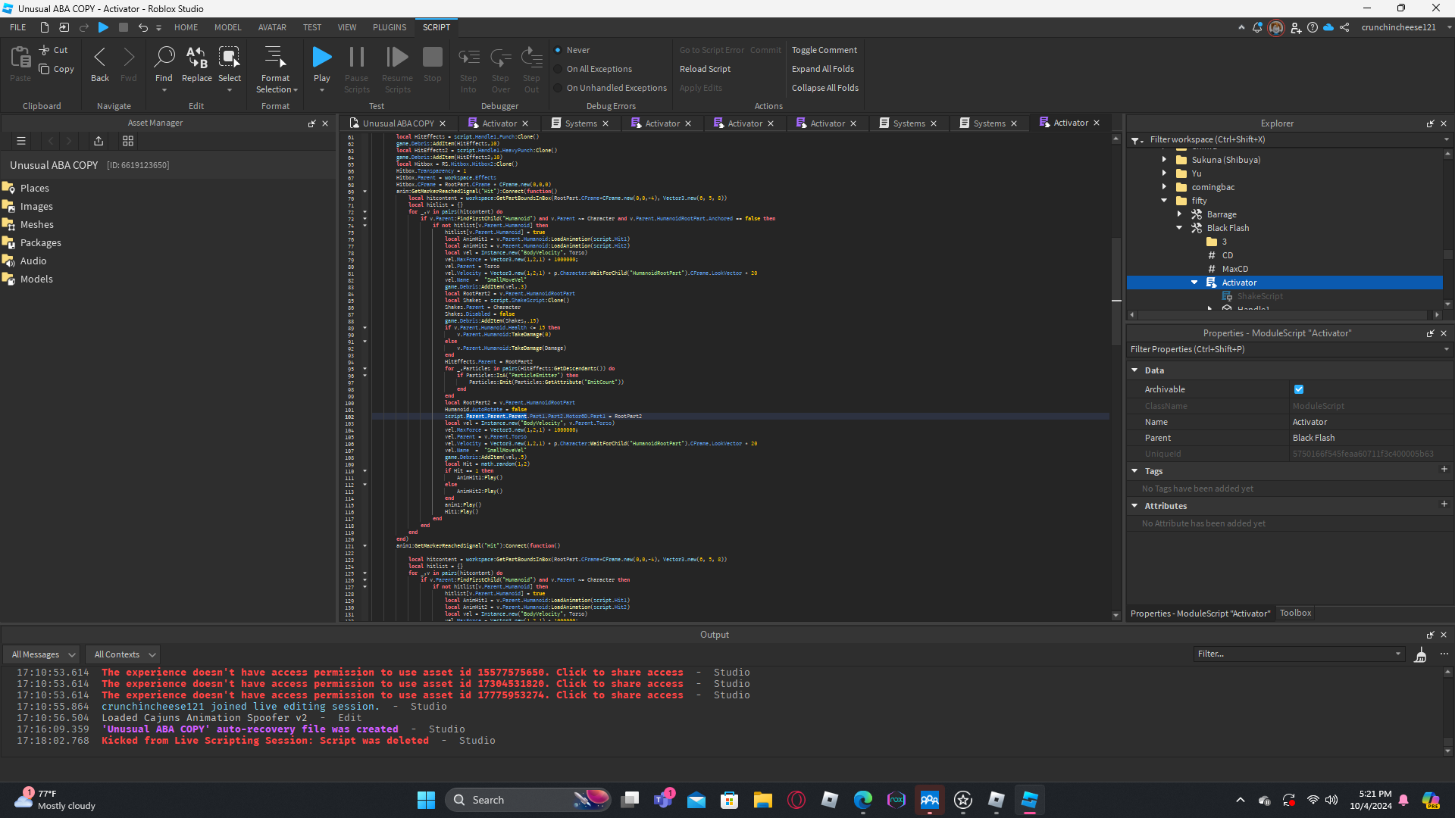Open the PLUGINS ribbon tab
This screenshot has height=818, width=1455.
click(390, 27)
